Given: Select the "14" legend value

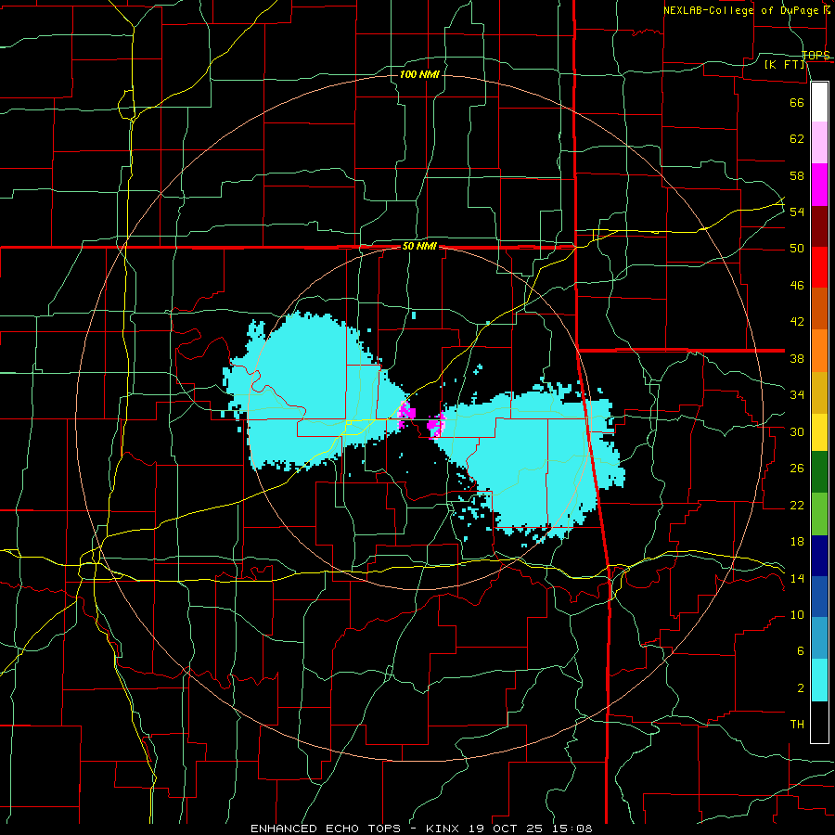Looking at the screenshot, I should pos(797,578).
